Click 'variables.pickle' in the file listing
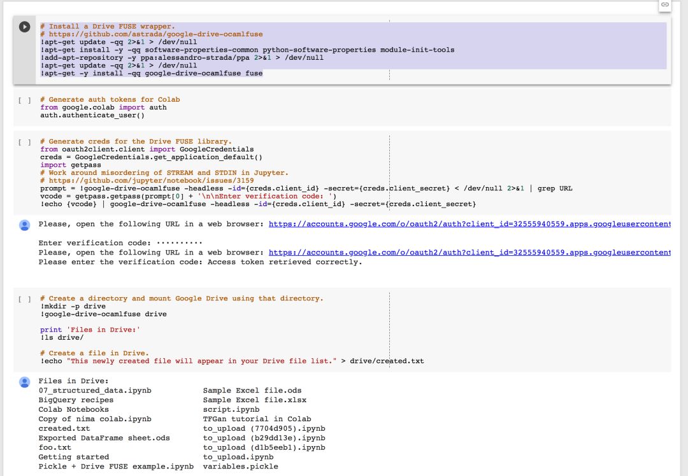688x476 pixels. (x=240, y=467)
